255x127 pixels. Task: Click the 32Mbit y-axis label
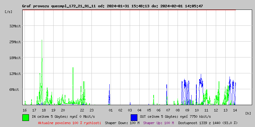[15, 26]
